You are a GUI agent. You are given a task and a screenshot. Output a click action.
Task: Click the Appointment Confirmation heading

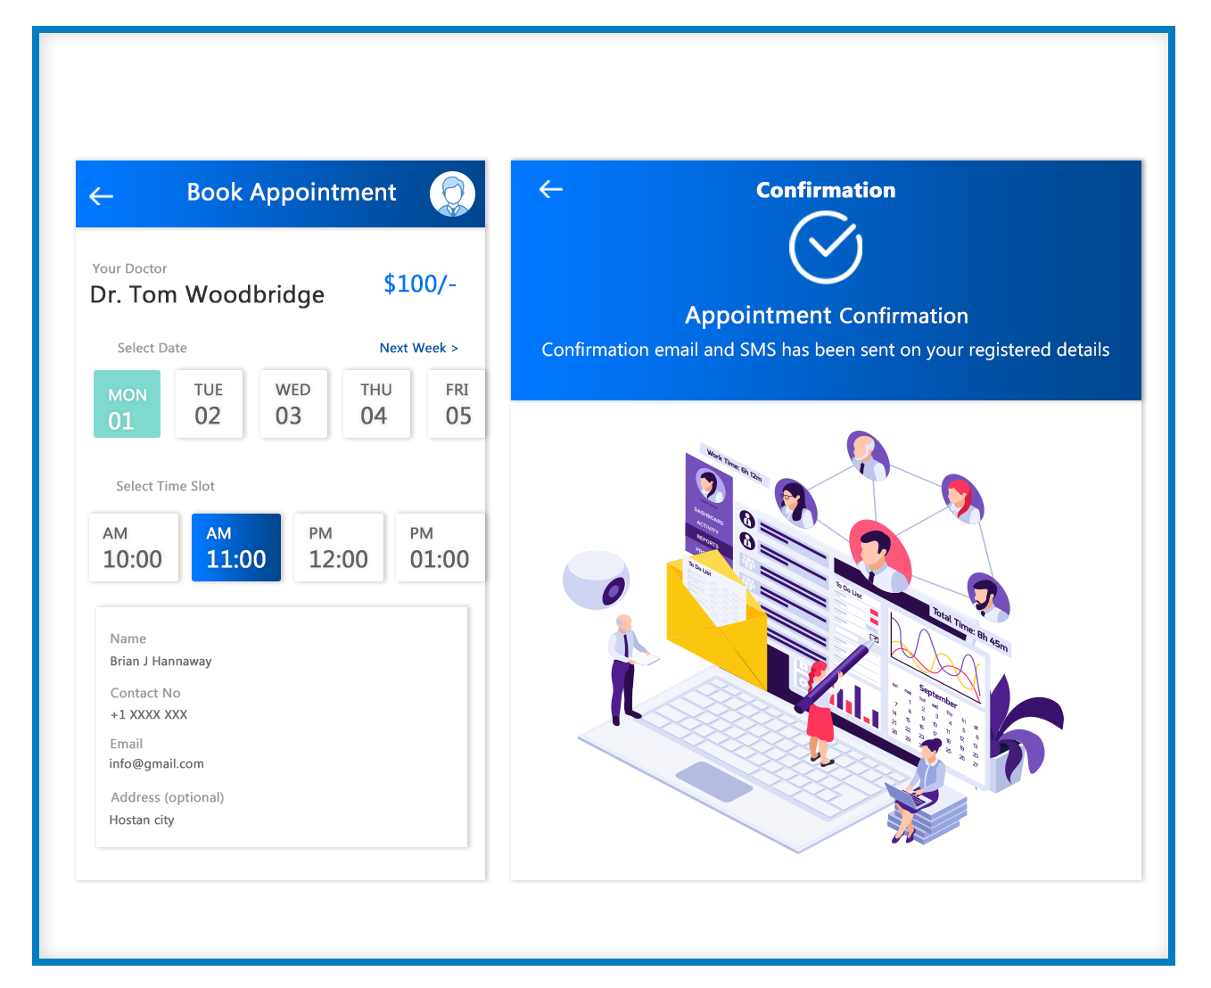827,316
